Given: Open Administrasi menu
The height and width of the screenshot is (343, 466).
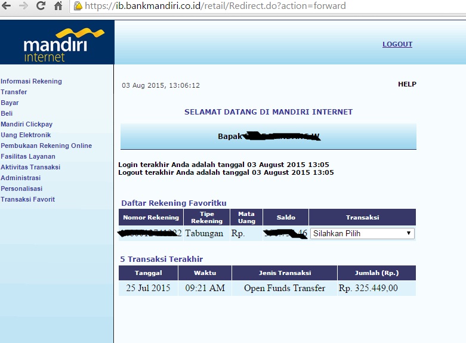Looking at the screenshot, I should pyautogui.click(x=20, y=178).
